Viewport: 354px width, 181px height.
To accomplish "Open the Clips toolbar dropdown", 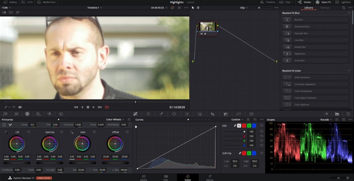I will pyautogui.click(x=286, y=2).
